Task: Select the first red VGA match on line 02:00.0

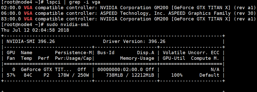Action: pos(28,8)
